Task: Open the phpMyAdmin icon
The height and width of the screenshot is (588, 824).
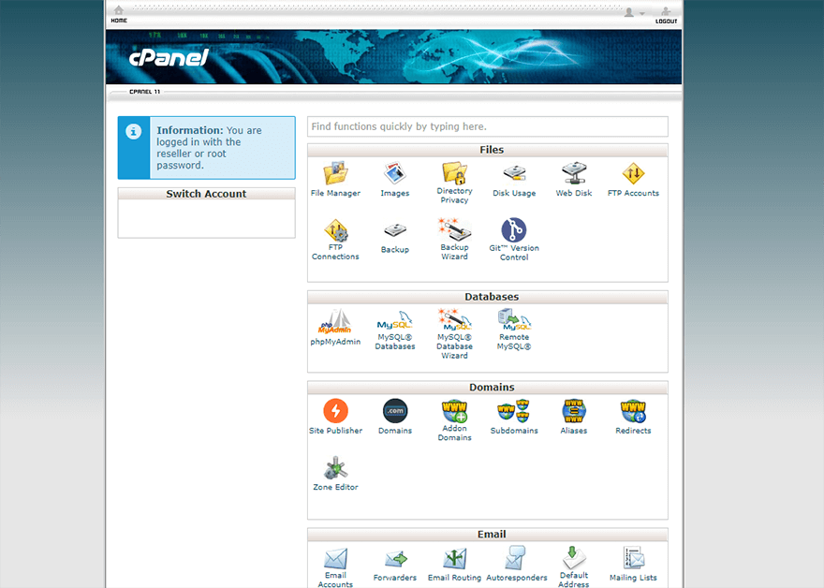Action: coord(335,321)
